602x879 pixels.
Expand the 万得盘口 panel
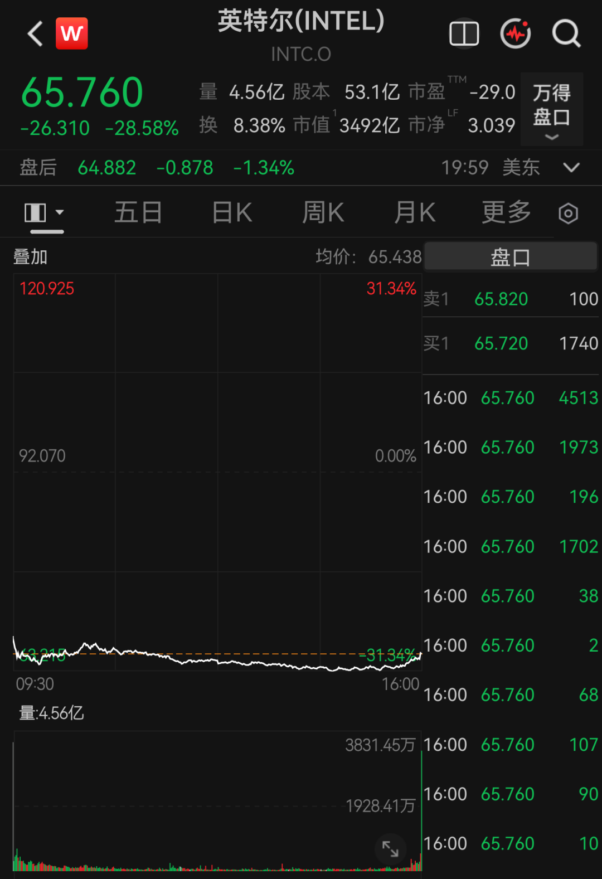(x=552, y=109)
